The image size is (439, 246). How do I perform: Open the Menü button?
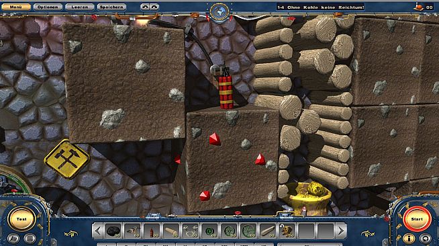[x=16, y=7]
